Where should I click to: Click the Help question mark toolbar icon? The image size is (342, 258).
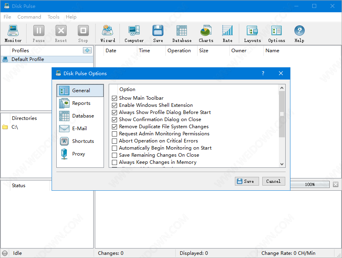click(x=299, y=34)
